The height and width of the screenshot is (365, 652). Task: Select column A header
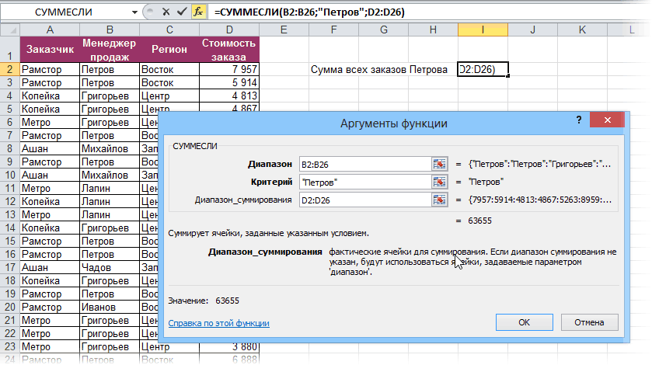click(x=50, y=30)
